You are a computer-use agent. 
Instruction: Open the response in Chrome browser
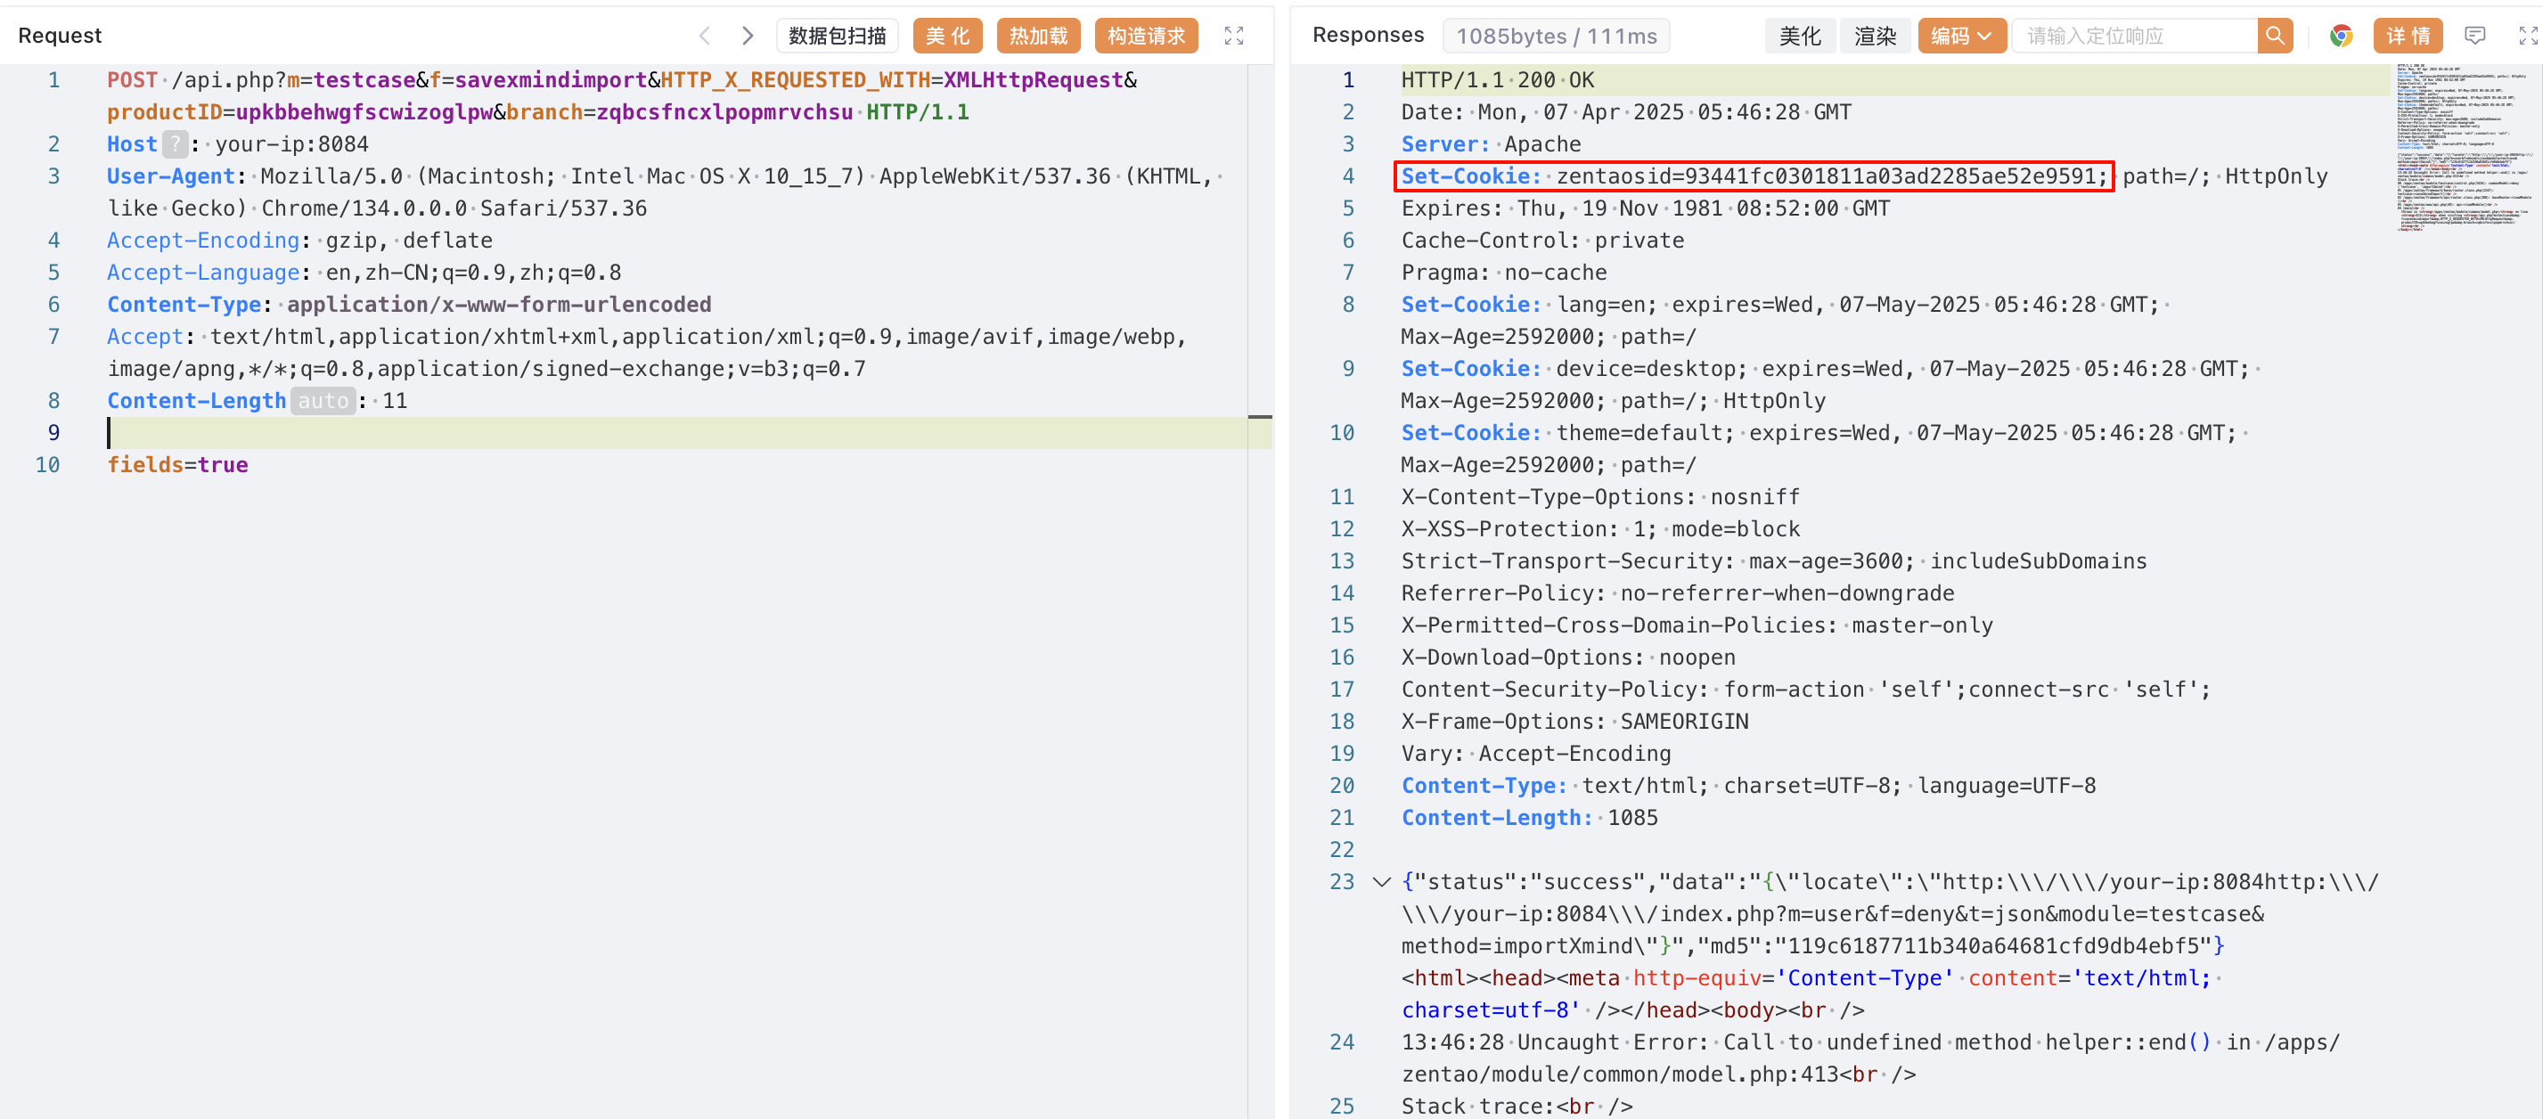(x=2341, y=37)
